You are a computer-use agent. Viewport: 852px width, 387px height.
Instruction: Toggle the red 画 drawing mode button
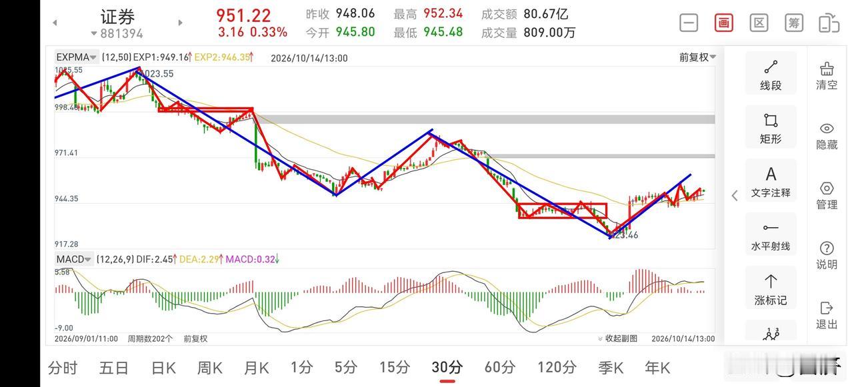(723, 23)
